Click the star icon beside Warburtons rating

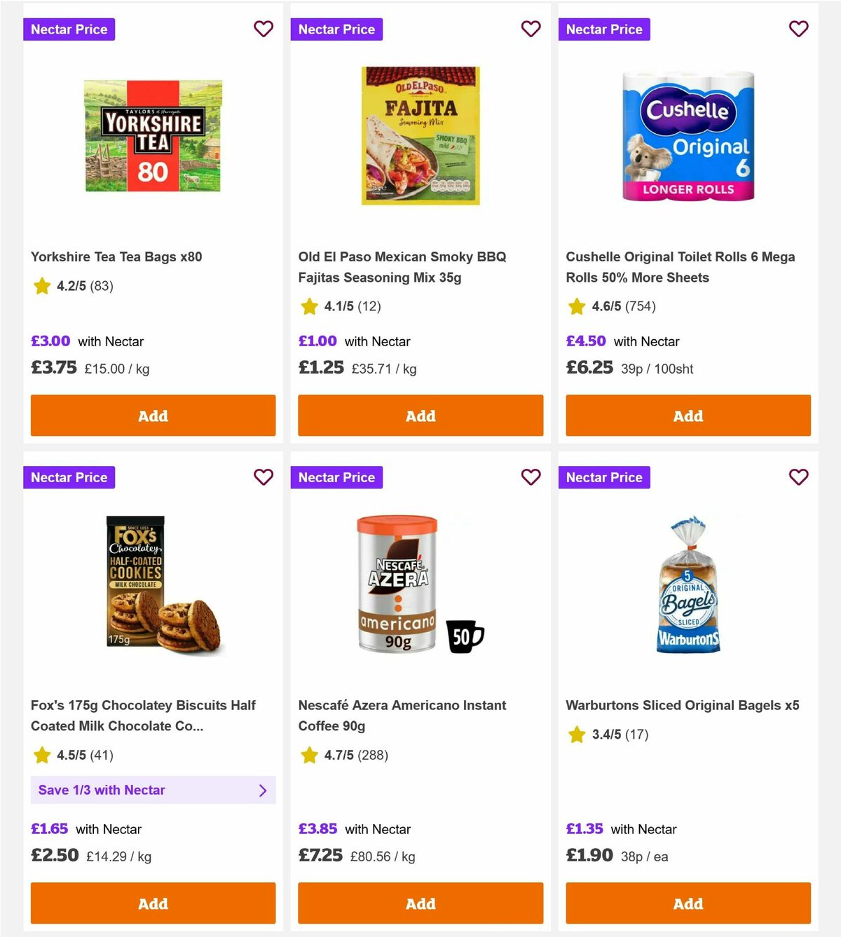577,734
